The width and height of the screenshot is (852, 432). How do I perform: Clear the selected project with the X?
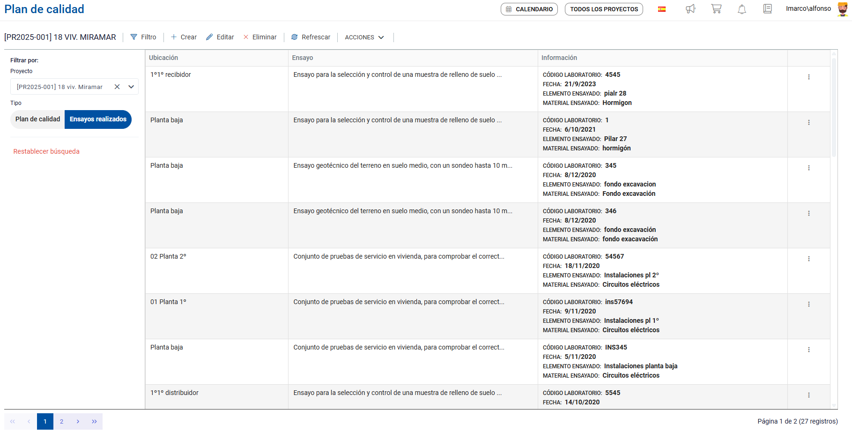pyautogui.click(x=117, y=87)
